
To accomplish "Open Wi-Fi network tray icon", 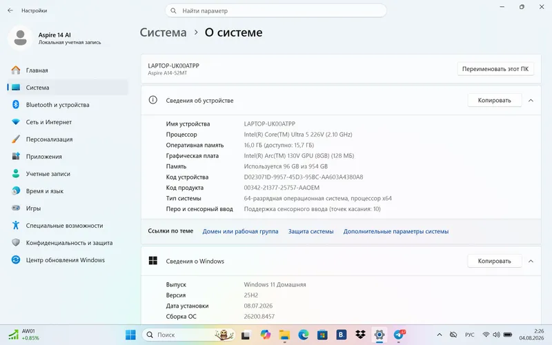I will [486, 335].
